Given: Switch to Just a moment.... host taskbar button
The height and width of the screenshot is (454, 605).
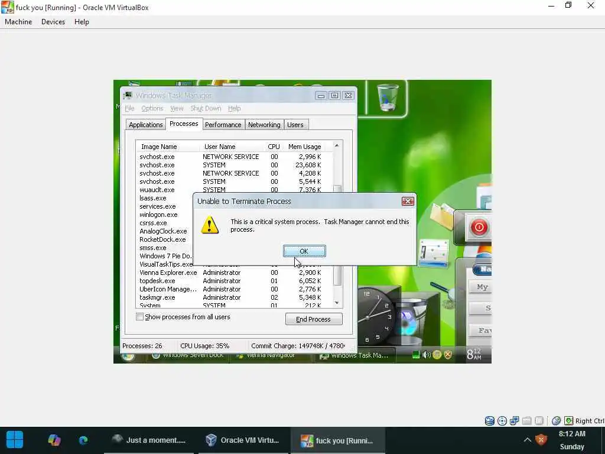Looking at the screenshot, I should click(149, 440).
